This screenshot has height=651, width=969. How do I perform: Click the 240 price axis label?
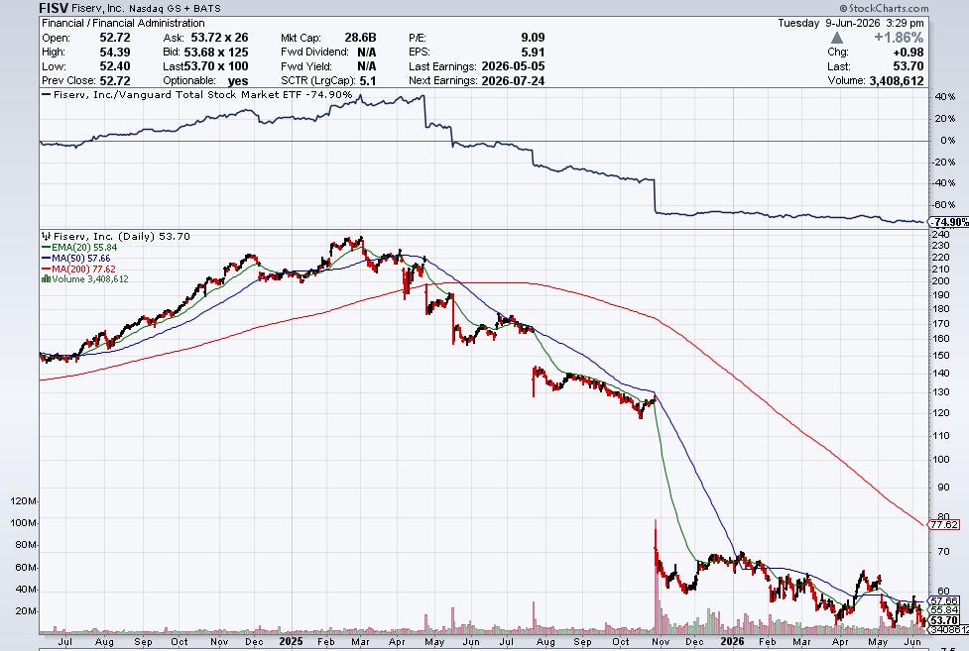point(941,235)
